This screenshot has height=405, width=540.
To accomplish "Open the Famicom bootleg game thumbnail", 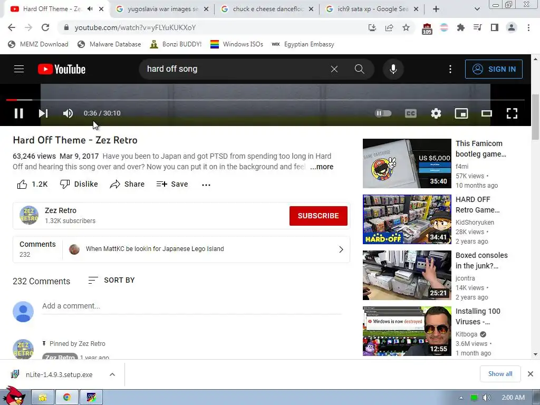I will (x=407, y=163).
